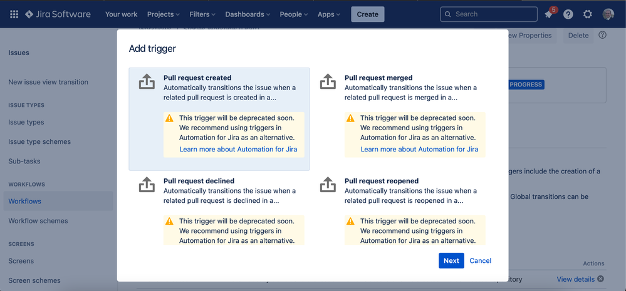This screenshot has width=626, height=291.
Task: Click warning icon under Pull request declined
Action: (169, 222)
